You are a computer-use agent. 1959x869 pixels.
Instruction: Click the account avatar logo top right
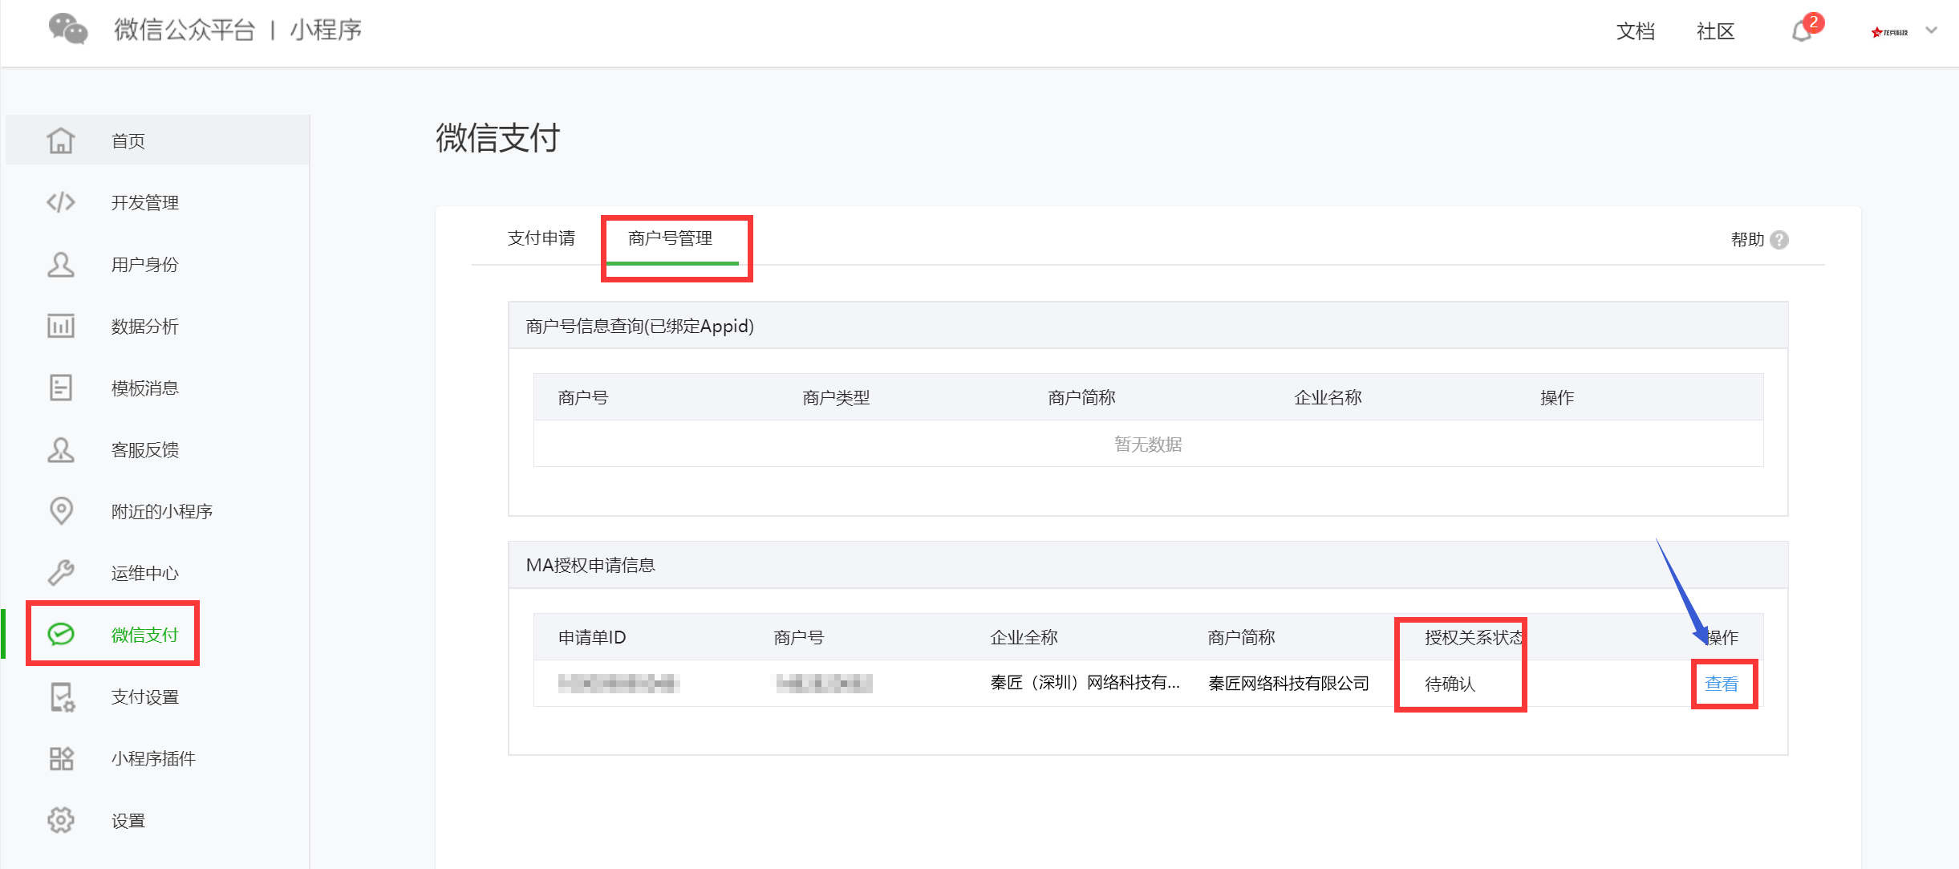1889,32
